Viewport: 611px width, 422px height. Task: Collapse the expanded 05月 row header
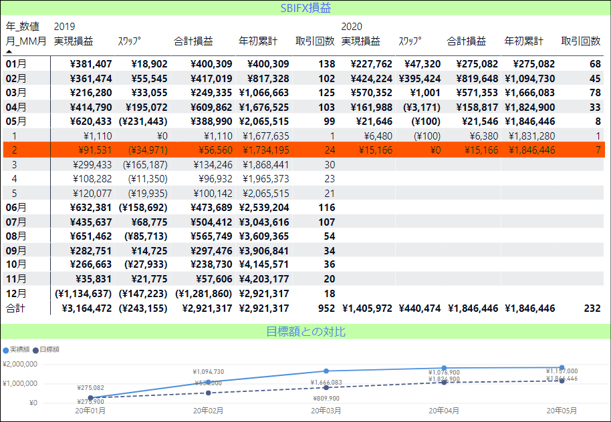[16, 122]
